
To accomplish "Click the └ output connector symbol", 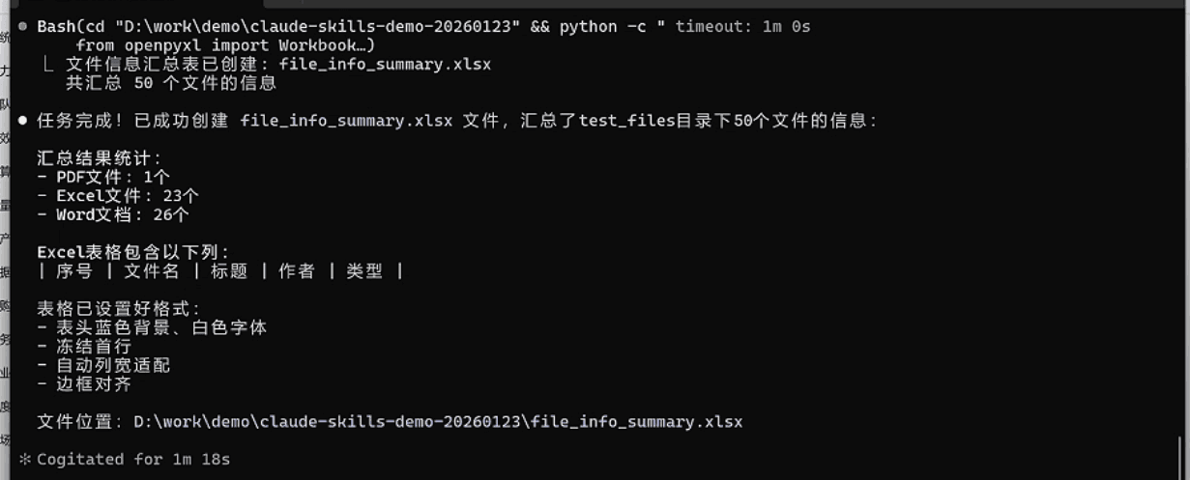I will click(48, 65).
